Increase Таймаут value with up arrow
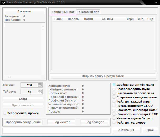 [x=40, y=91]
